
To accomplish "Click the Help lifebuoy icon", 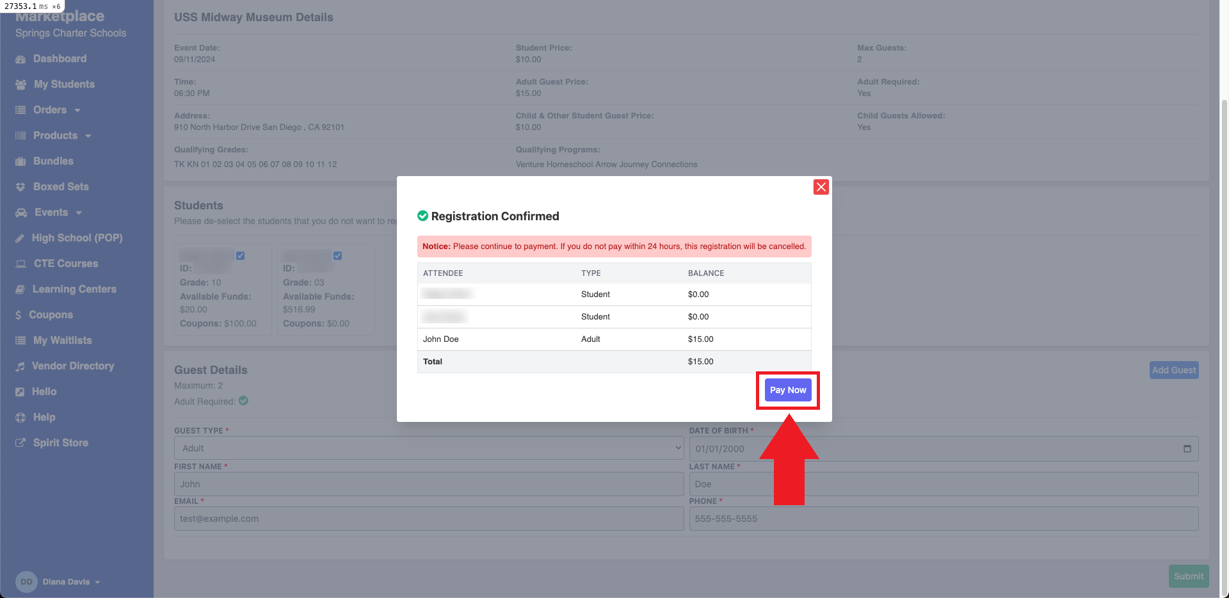I will tap(20, 417).
